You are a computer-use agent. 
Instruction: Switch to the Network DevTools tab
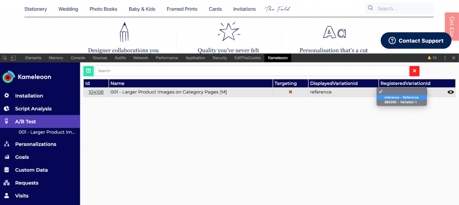click(x=141, y=58)
